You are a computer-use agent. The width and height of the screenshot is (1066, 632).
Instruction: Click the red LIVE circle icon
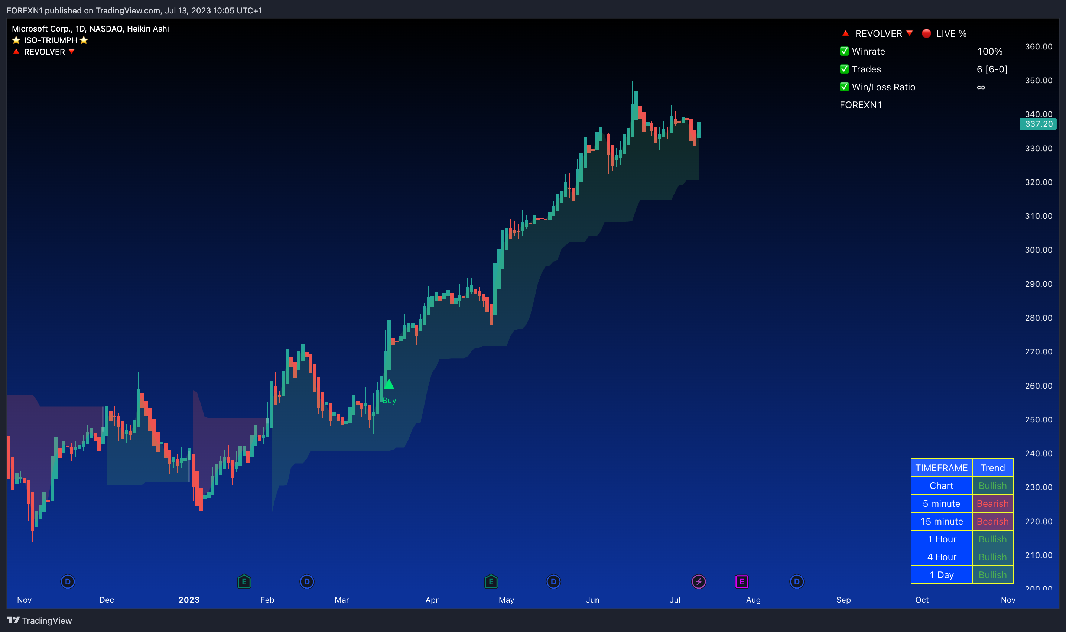926,33
